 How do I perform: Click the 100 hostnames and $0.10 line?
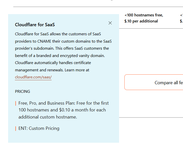(x=62, y=110)
